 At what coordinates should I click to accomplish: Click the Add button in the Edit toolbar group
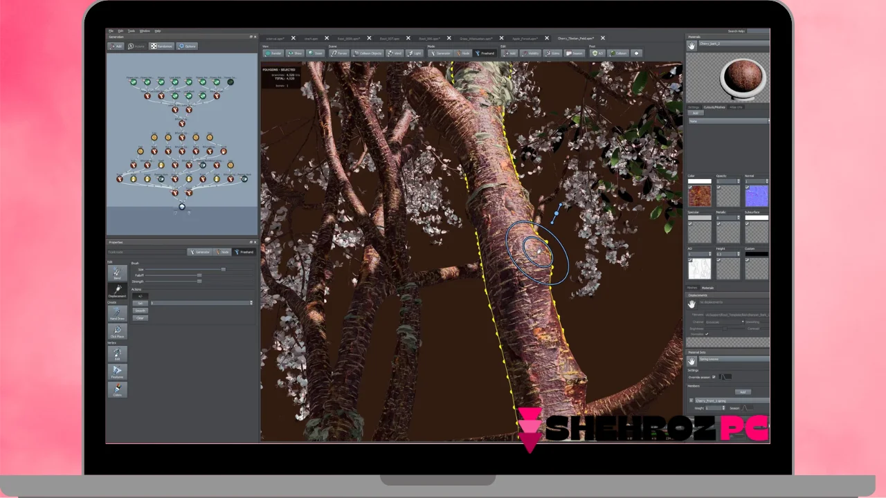pos(509,53)
